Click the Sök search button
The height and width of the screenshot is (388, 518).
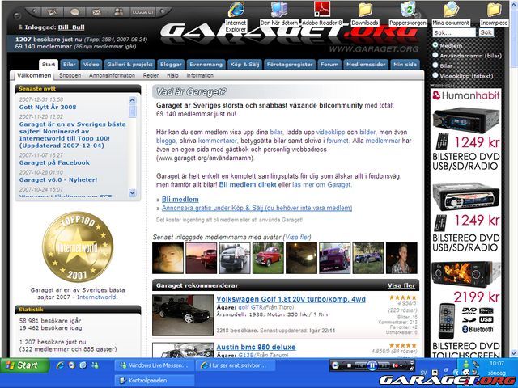tap(486, 32)
